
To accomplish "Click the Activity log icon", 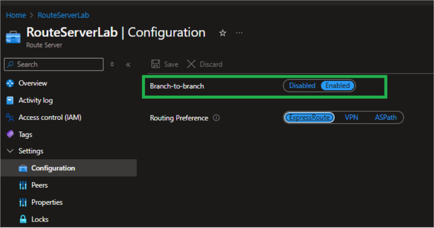I will click(x=10, y=100).
